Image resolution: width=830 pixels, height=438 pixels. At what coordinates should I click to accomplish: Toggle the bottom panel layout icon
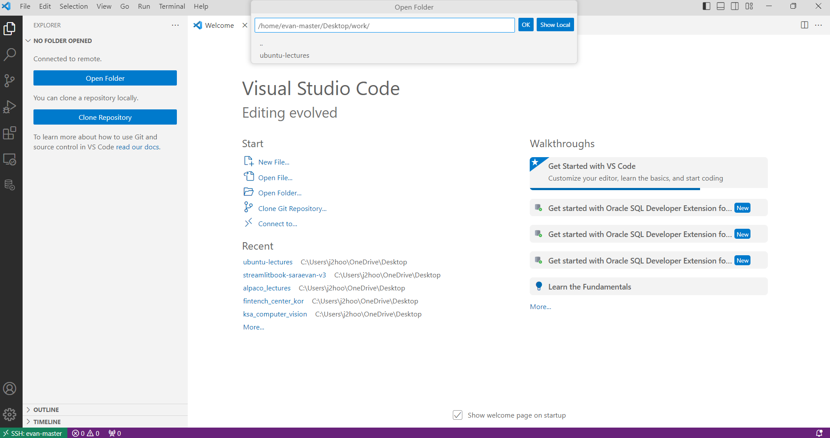pyautogui.click(x=720, y=6)
